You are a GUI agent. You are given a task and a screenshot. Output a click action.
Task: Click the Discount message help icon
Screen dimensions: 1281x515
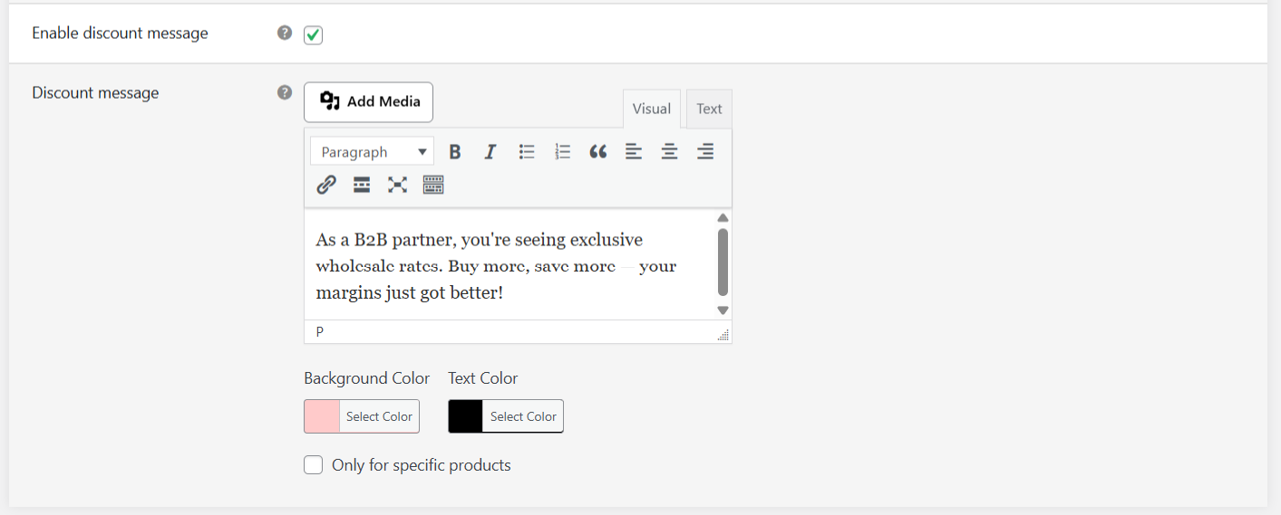285,92
